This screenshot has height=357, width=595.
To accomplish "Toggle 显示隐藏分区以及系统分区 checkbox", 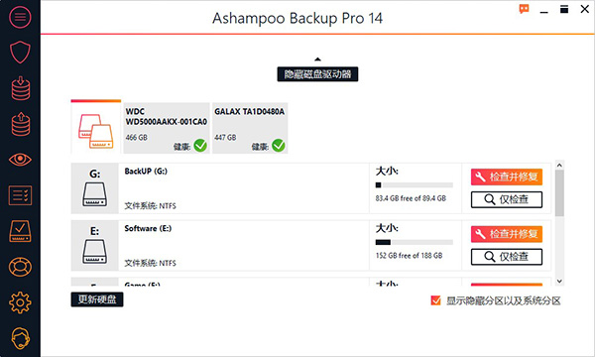I will (435, 300).
